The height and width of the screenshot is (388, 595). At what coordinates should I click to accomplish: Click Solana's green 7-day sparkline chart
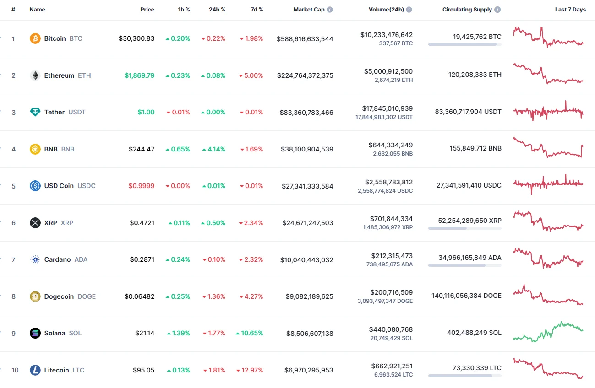[548, 332]
